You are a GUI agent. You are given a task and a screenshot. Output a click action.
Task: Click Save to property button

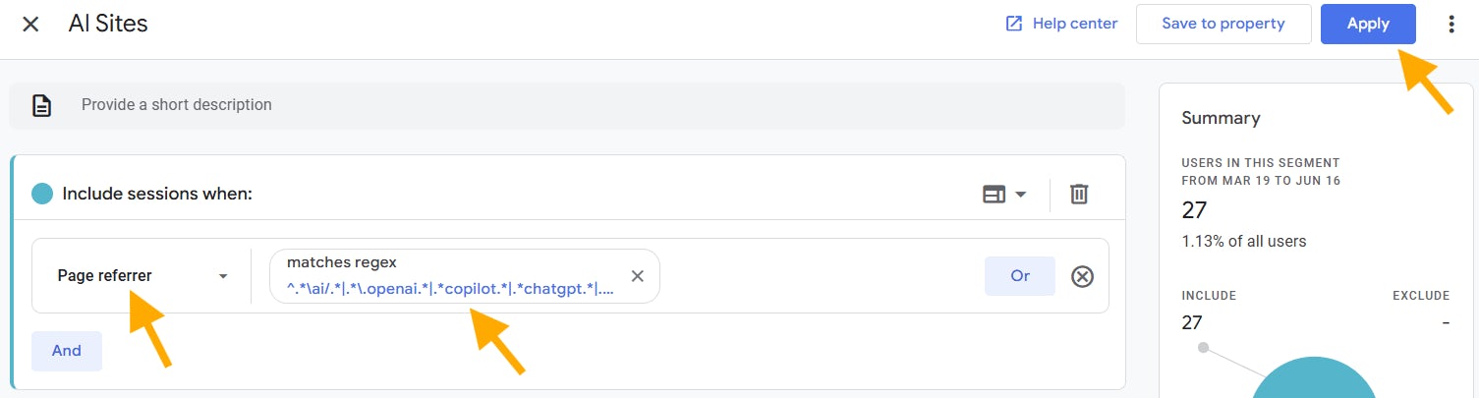click(x=1223, y=24)
